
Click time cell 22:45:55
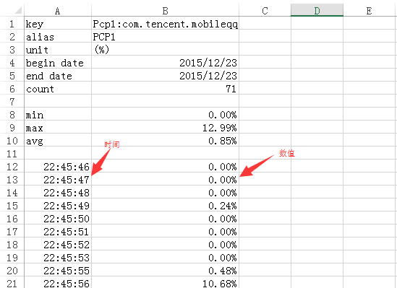[58, 271]
